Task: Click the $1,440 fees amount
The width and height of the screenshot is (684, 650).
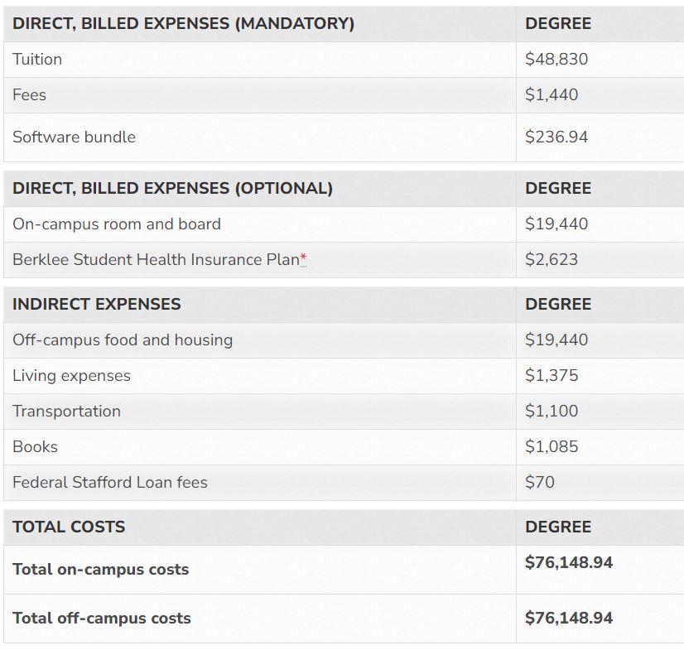Action: coord(552,95)
